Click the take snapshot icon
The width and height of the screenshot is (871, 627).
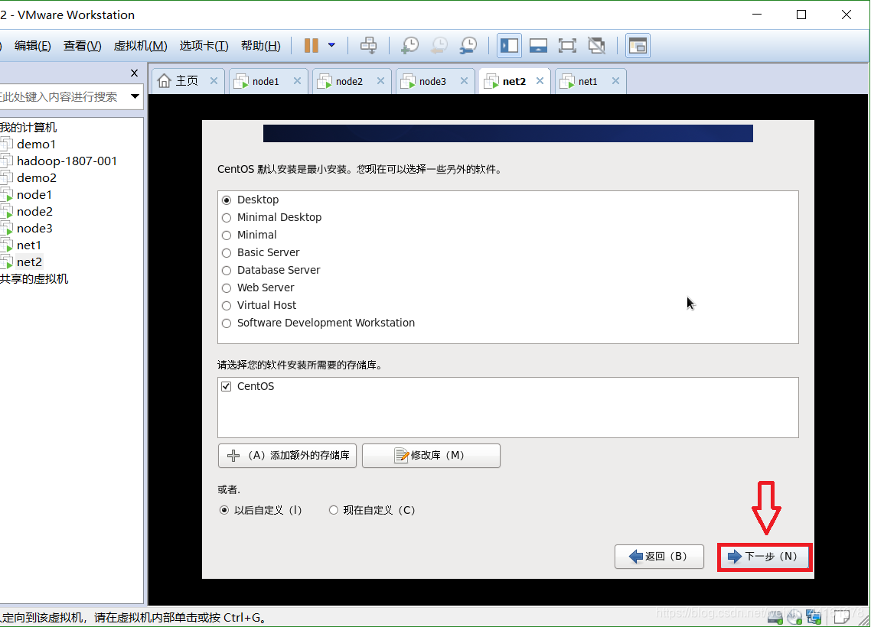tap(410, 46)
